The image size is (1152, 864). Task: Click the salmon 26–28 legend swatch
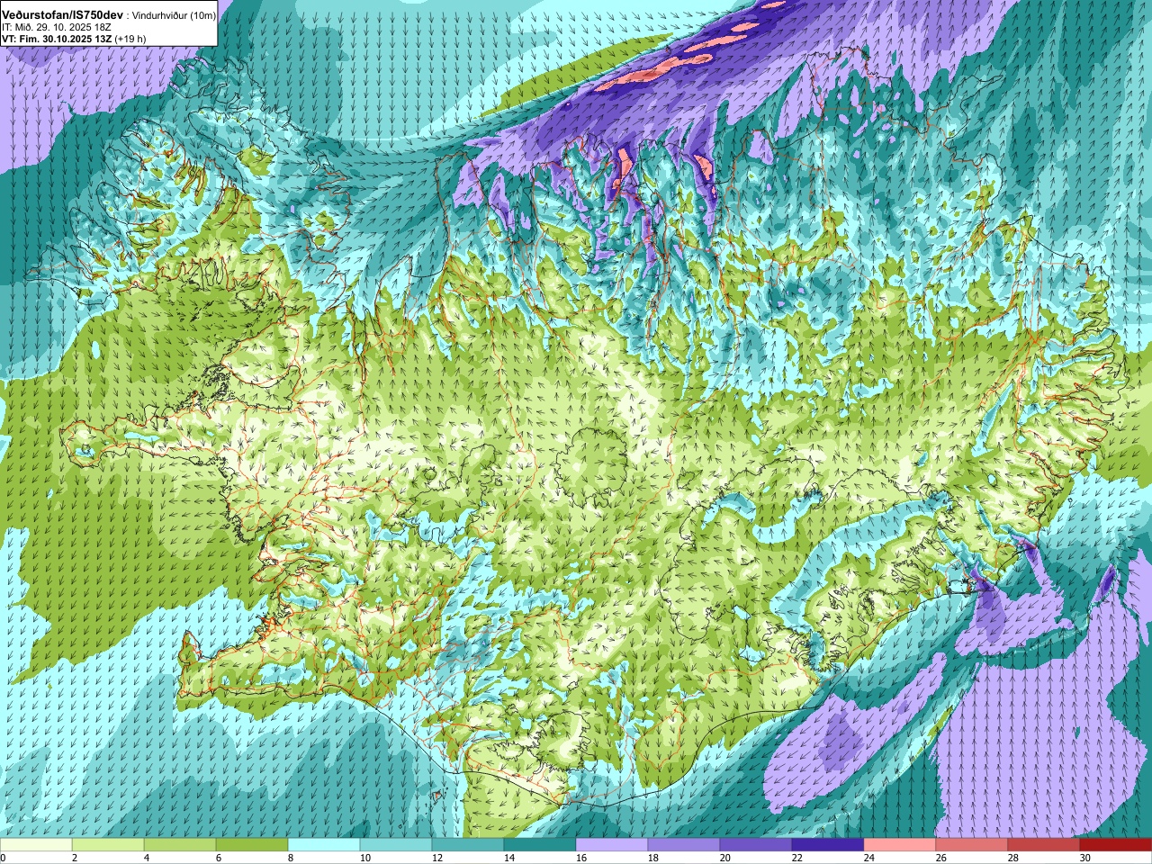[972, 845]
